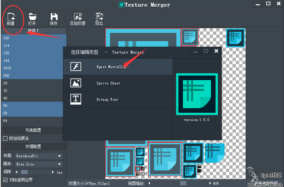Increase 视图缩放 with right arrow
Image resolution: width=284 pixels, height=187 pixels.
click(210, 183)
